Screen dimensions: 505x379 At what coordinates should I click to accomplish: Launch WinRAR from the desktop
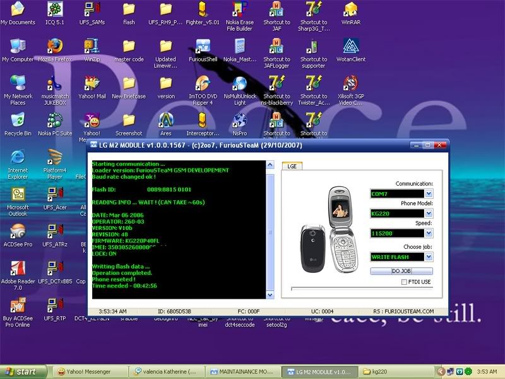pos(351,13)
